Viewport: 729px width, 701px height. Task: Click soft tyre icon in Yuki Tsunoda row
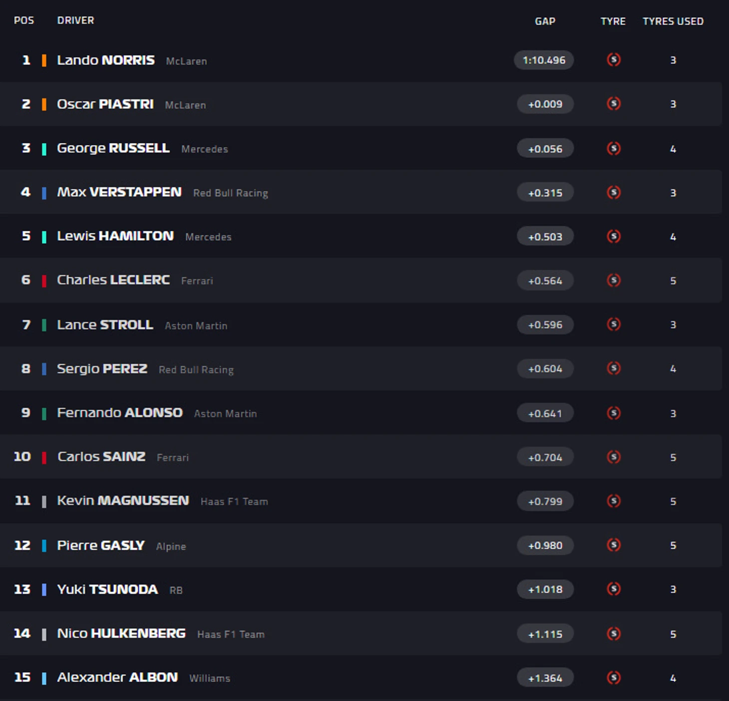[614, 589]
